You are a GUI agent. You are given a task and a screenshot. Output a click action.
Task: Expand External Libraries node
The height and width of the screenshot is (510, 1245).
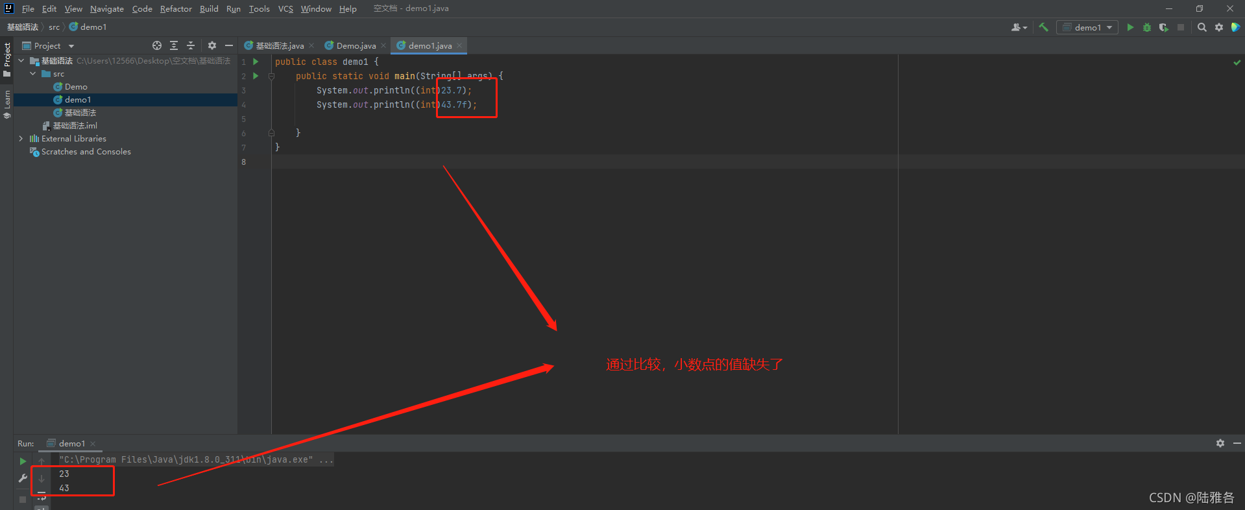(21, 138)
